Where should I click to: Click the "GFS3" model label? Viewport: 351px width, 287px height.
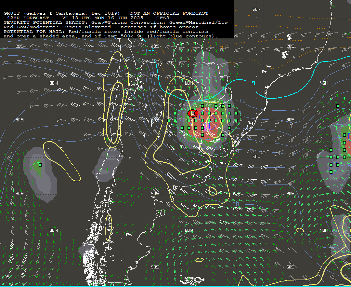[x=163, y=18]
